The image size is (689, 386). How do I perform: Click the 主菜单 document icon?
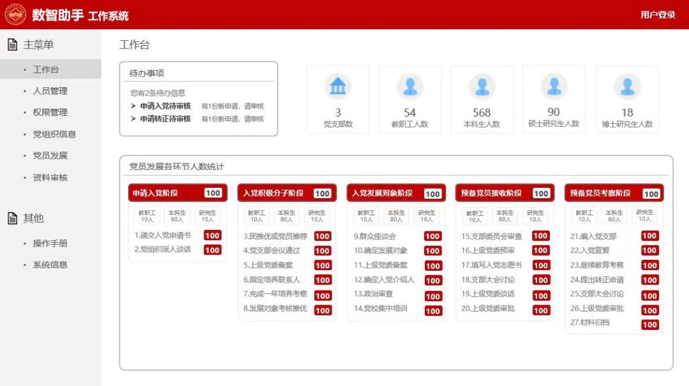12,45
